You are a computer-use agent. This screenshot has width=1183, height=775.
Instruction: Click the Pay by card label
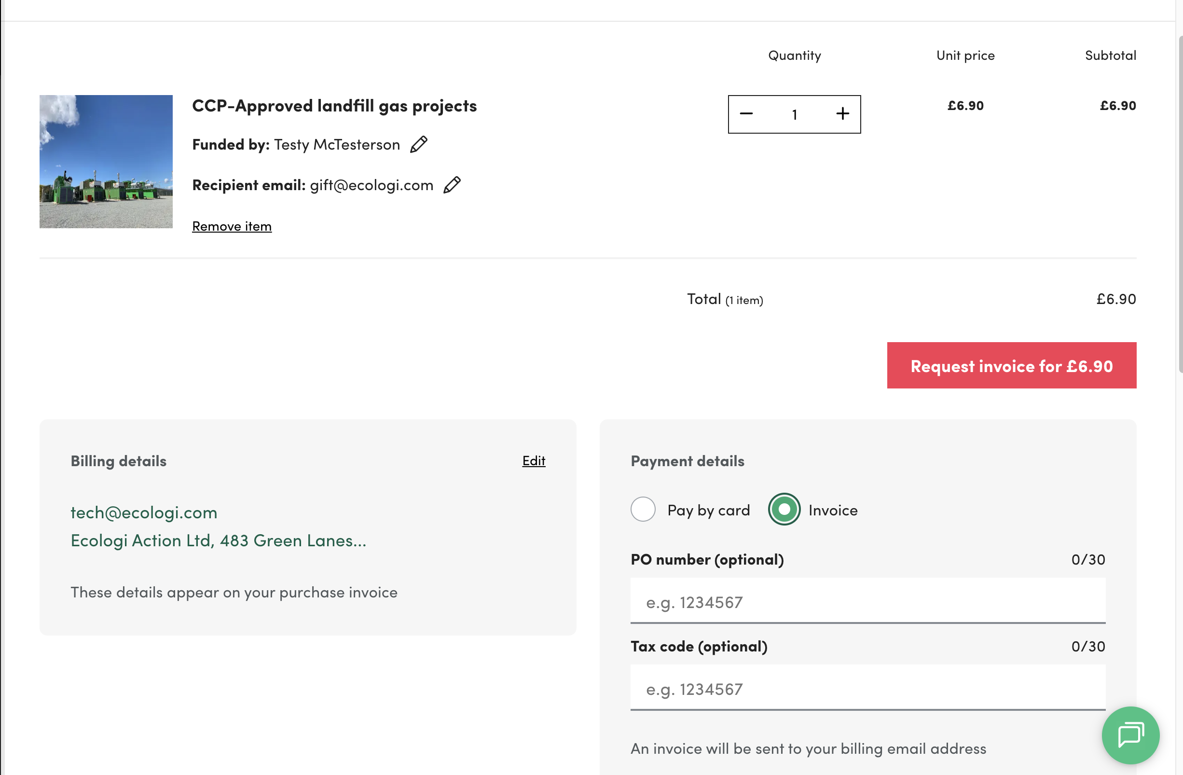708,510
